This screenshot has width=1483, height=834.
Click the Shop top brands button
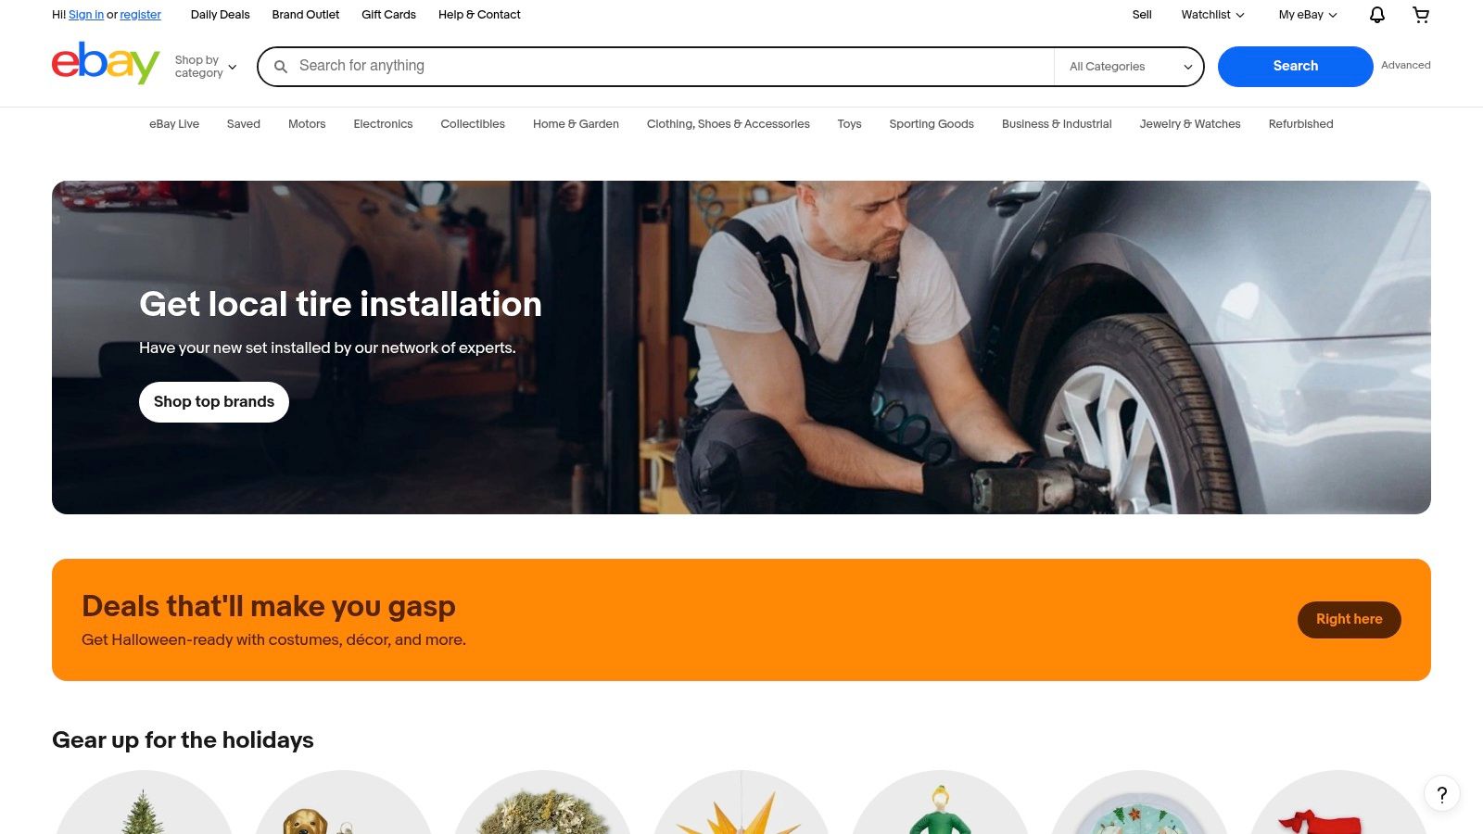tap(214, 402)
